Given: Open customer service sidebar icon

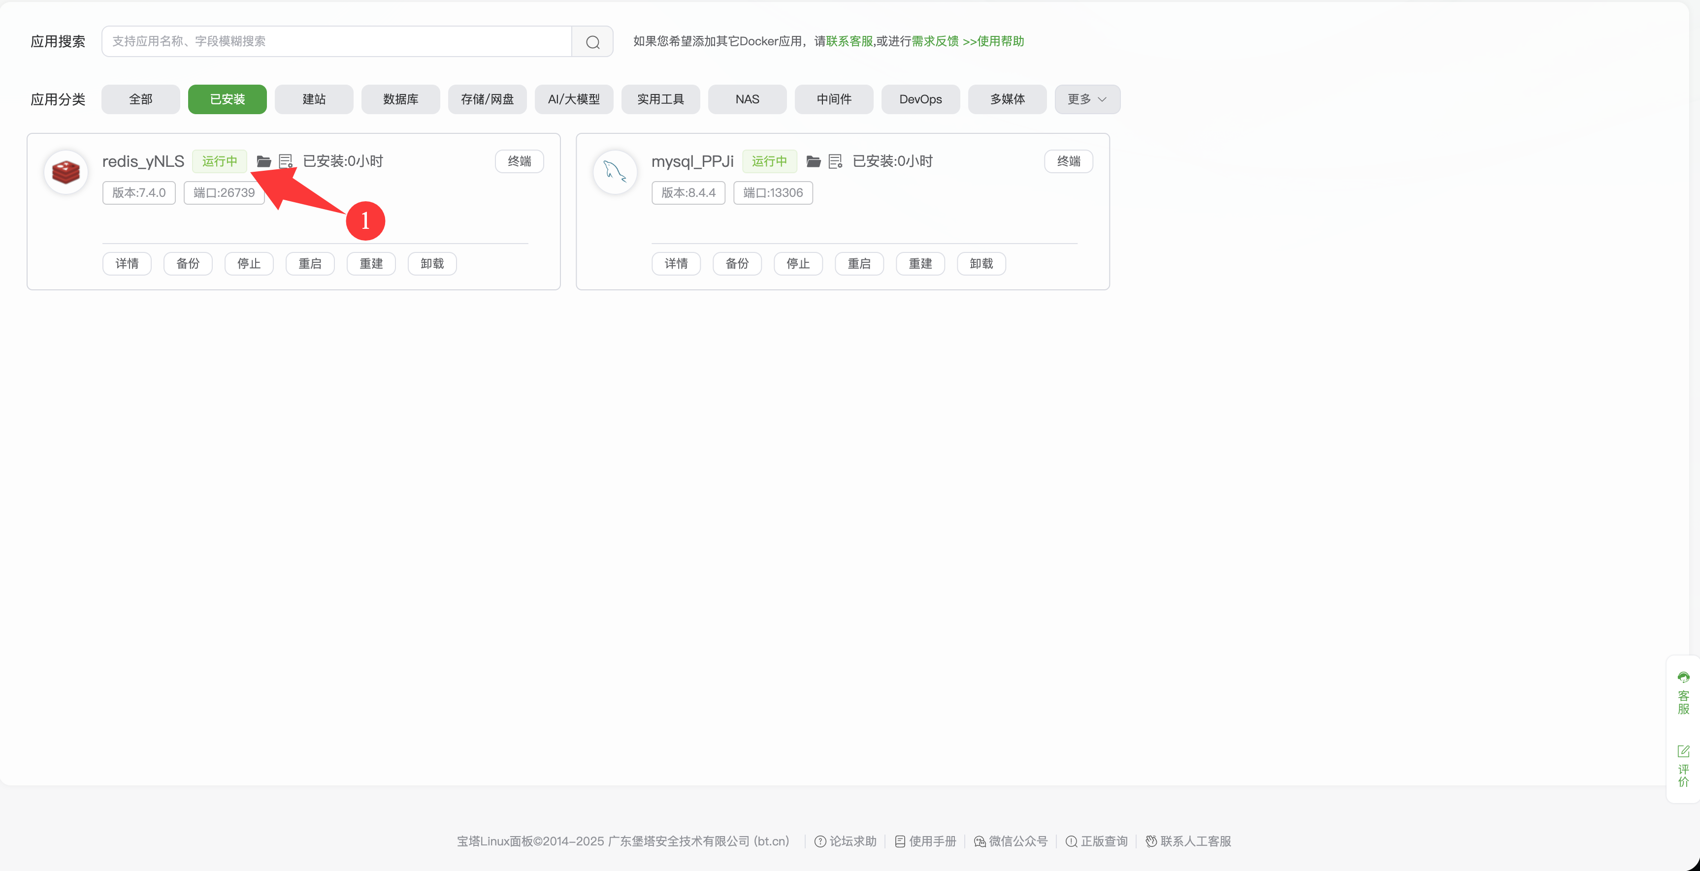Looking at the screenshot, I should click(x=1683, y=694).
